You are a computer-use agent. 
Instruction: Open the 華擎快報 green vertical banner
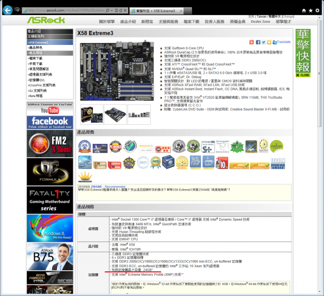coord(303,51)
